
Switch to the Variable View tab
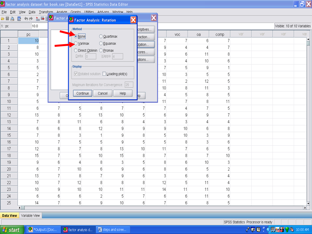click(x=31, y=215)
